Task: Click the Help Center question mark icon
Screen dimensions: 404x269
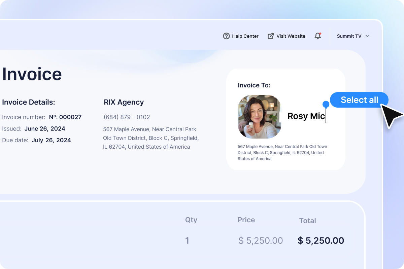Action: coord(226,36)
